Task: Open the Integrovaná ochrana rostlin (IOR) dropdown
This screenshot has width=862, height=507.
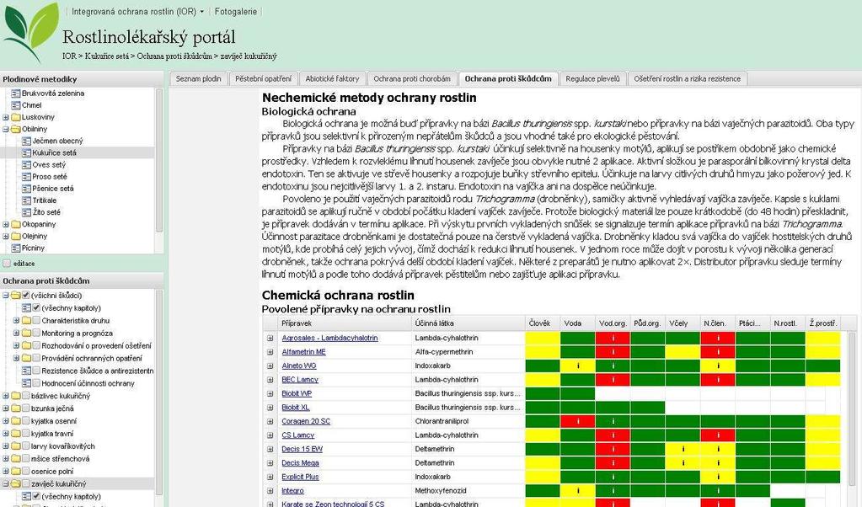Action: (137, 11)
